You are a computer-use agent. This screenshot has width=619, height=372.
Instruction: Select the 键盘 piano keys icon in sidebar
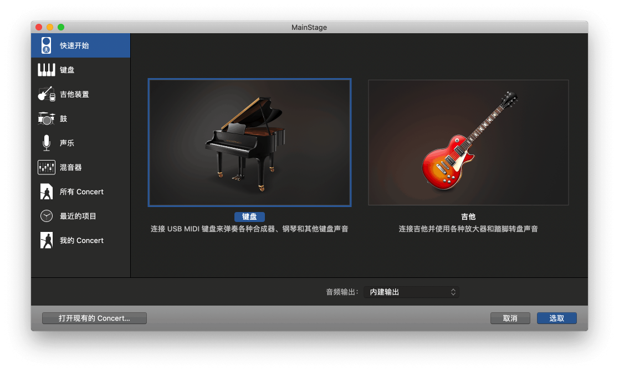click(48, 70)
